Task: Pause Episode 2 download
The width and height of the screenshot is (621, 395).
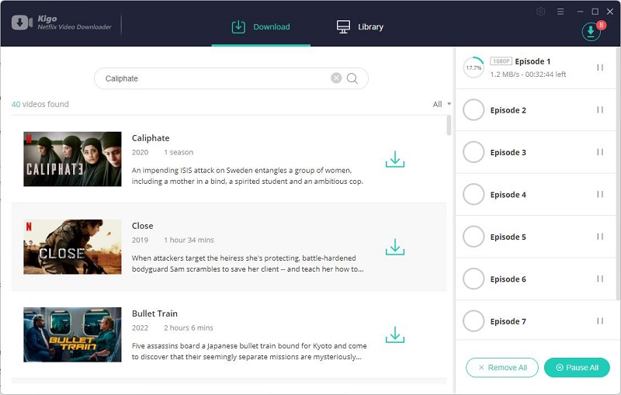Action: pos(600,109)
